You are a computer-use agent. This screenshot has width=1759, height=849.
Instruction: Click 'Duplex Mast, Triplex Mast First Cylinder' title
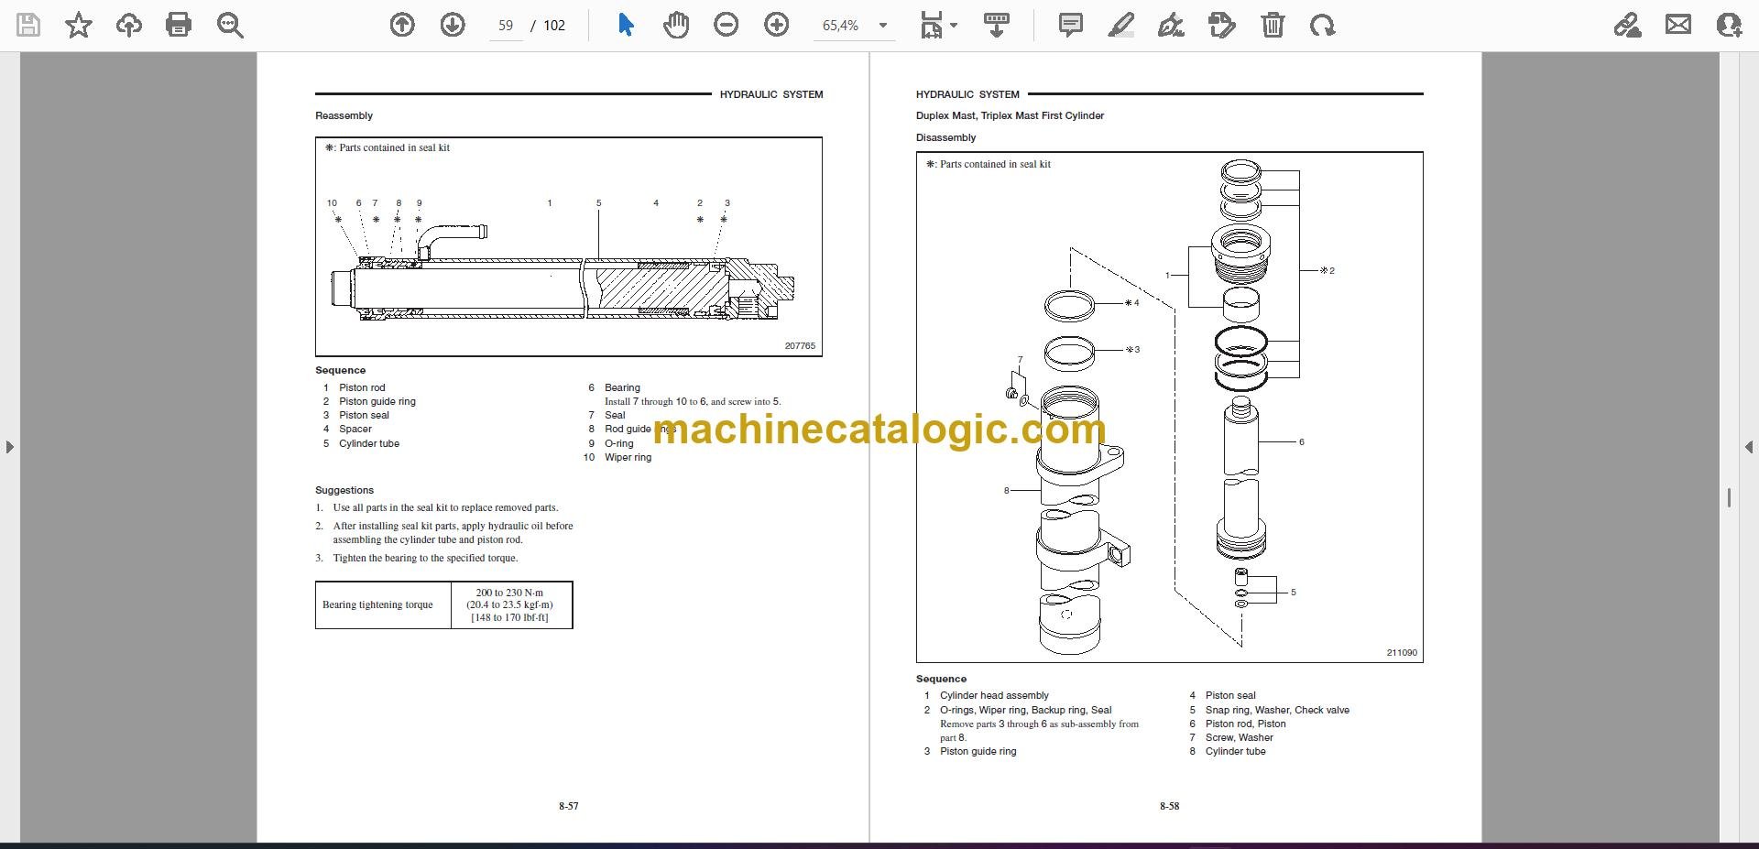pyautogui.click(x=1010, y=115)
